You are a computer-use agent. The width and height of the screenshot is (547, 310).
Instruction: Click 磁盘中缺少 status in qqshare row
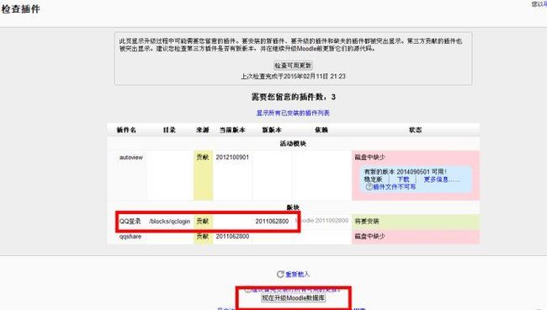coord(369,237)
